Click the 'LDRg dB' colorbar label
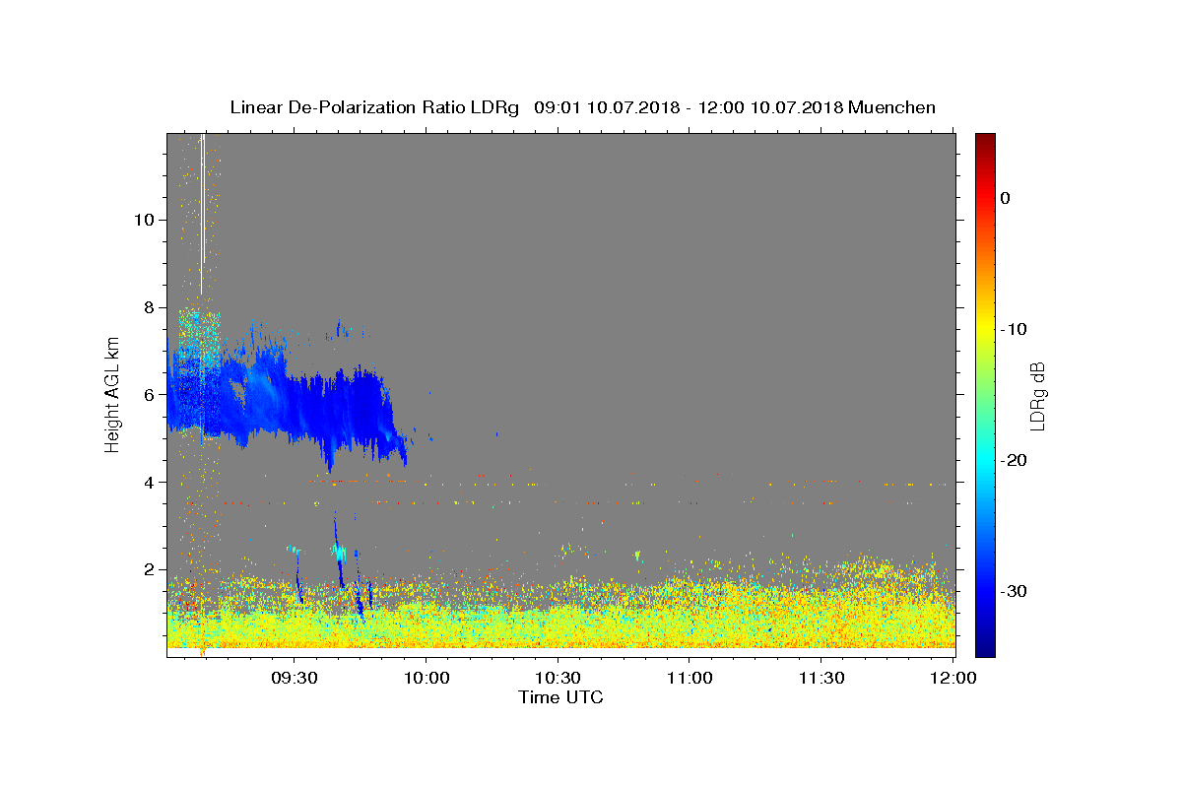The image size is (1182, 788). [x=1036, y=395]
